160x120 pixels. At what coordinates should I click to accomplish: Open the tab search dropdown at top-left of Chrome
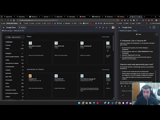2,17
